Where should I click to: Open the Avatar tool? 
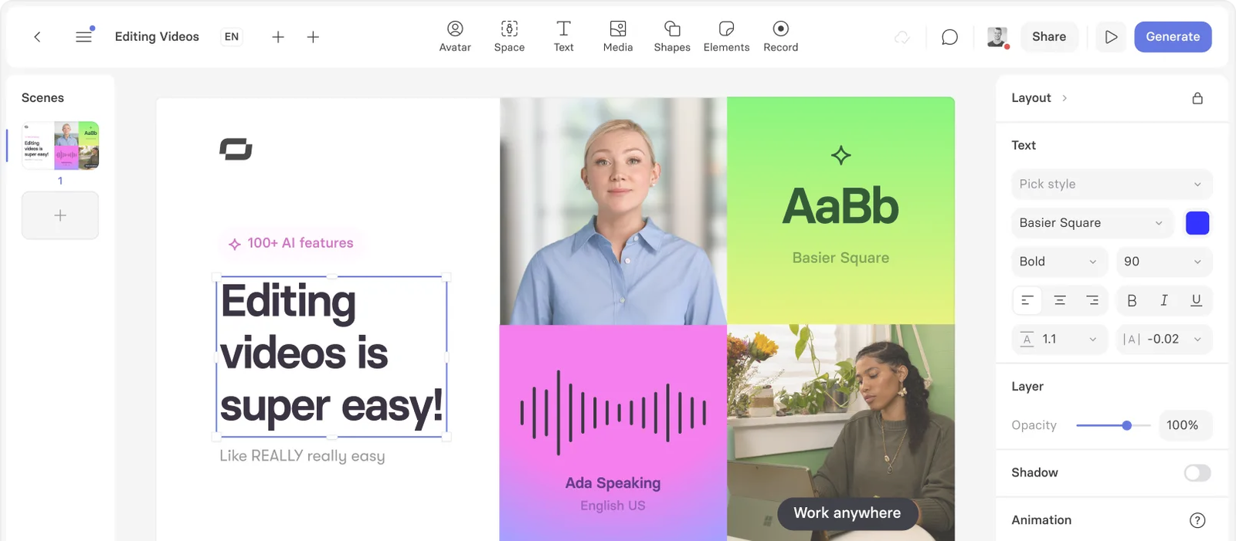tap(455, 36)
